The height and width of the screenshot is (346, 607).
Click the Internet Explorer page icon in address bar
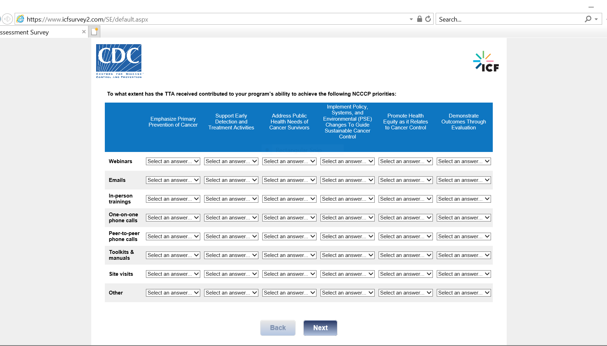pos(21,19)
